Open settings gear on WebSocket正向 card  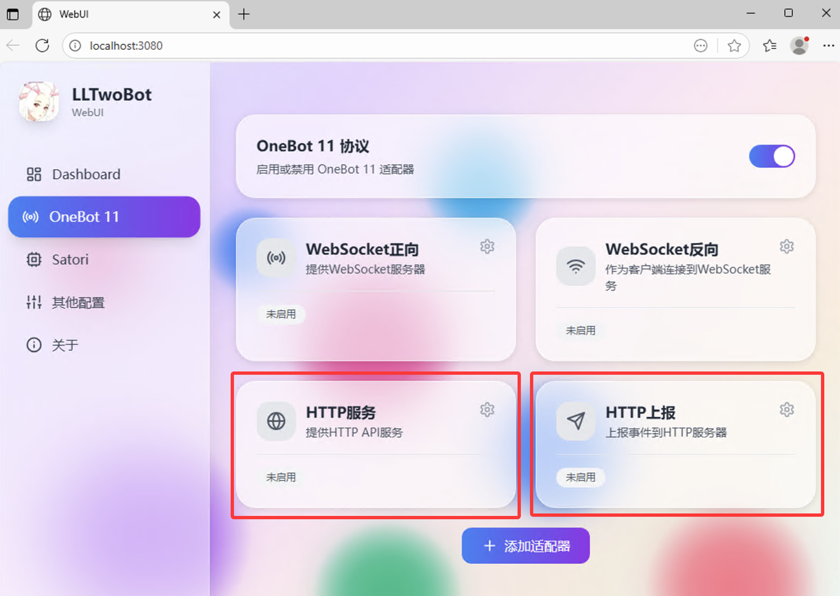click(x=487, y=247)
